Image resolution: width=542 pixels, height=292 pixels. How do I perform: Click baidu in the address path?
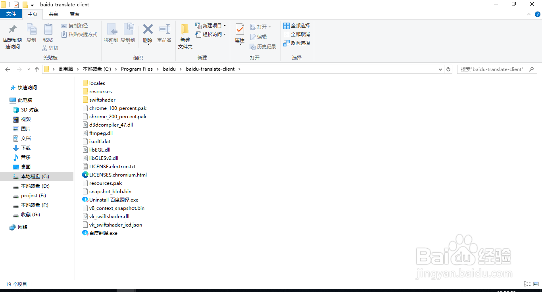pyautogui.click(x=169, y=69)
